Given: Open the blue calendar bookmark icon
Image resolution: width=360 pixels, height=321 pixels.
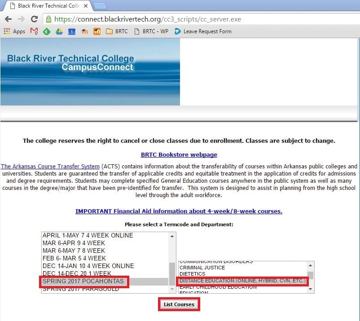Looking at the screenshot, I should click(72, 31).
